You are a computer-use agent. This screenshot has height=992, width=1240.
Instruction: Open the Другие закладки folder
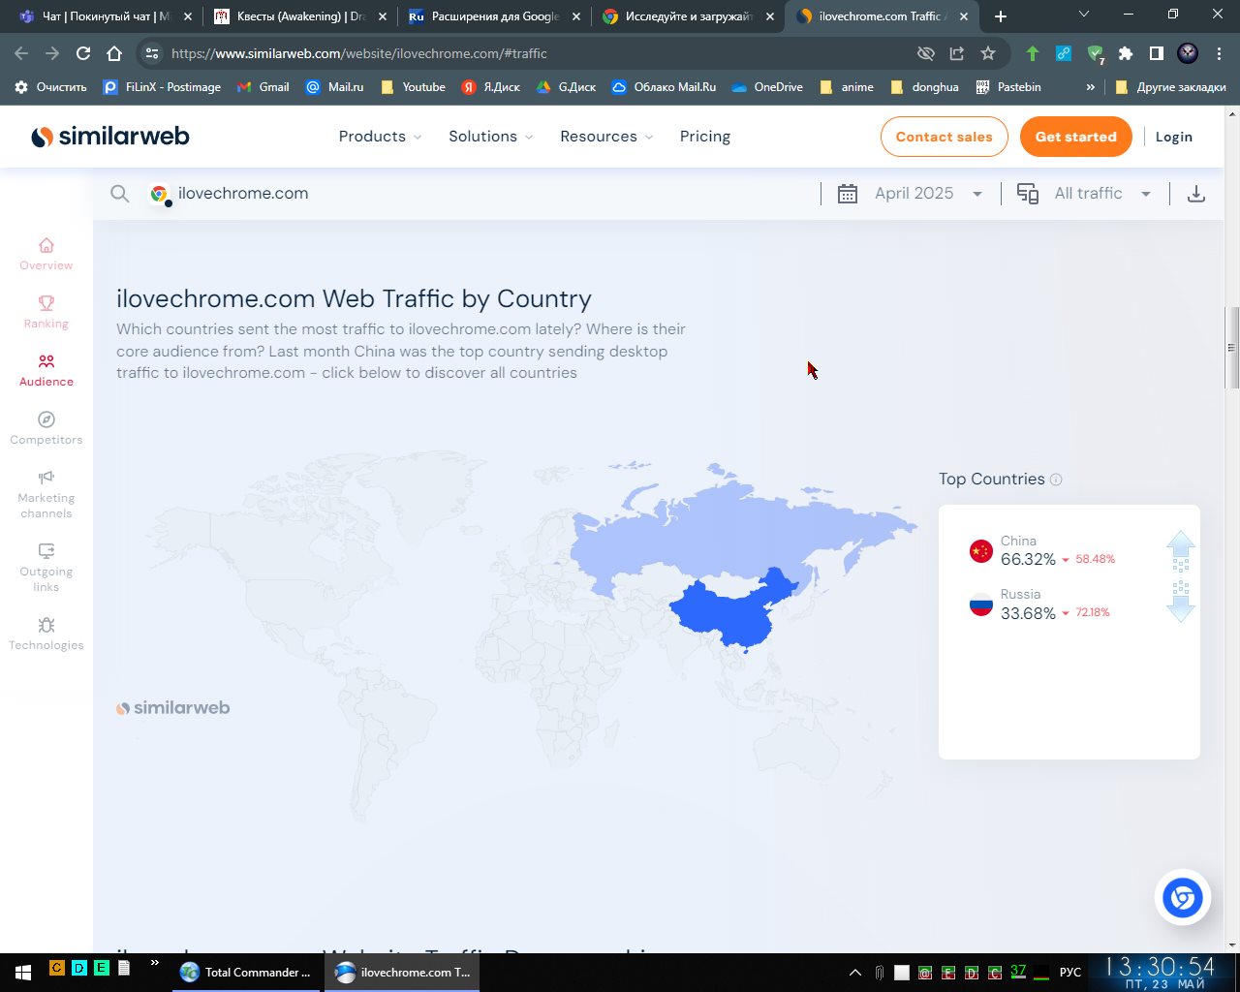(x=1170, y=87)
